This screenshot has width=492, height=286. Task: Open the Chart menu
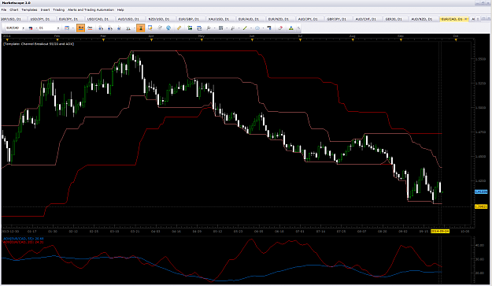(x=14, y=9)
